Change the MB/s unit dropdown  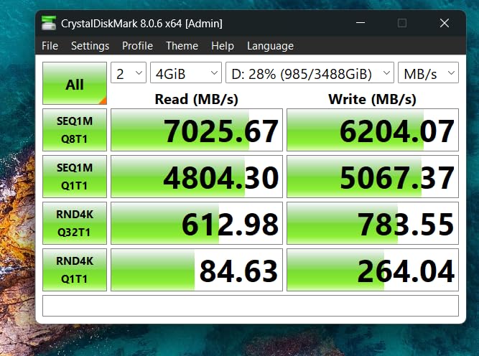[x=429, y=72]
